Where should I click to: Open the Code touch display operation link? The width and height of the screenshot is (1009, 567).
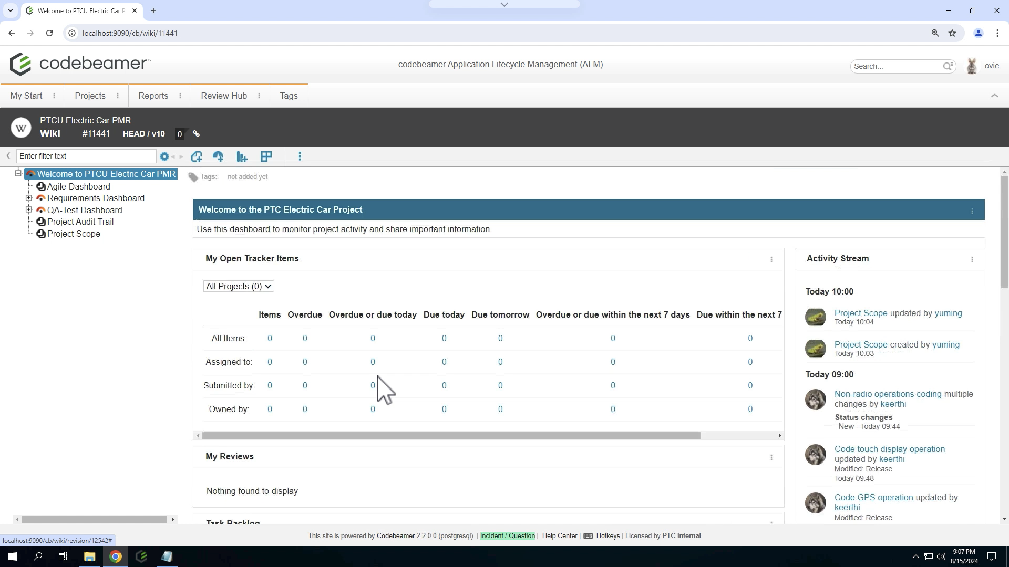890,449
